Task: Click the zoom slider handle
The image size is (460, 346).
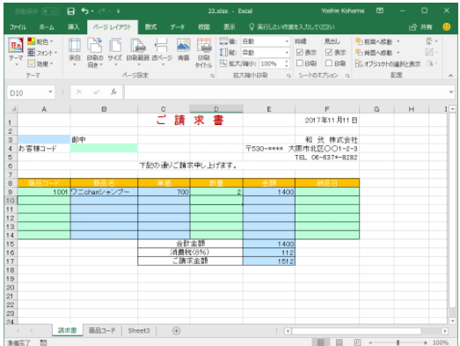Action: tap(398, 342)
